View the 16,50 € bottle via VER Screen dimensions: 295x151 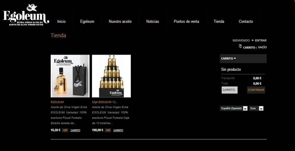65,130
